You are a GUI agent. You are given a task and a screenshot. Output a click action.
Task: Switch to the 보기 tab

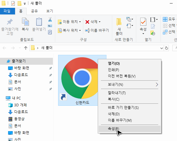50,11
